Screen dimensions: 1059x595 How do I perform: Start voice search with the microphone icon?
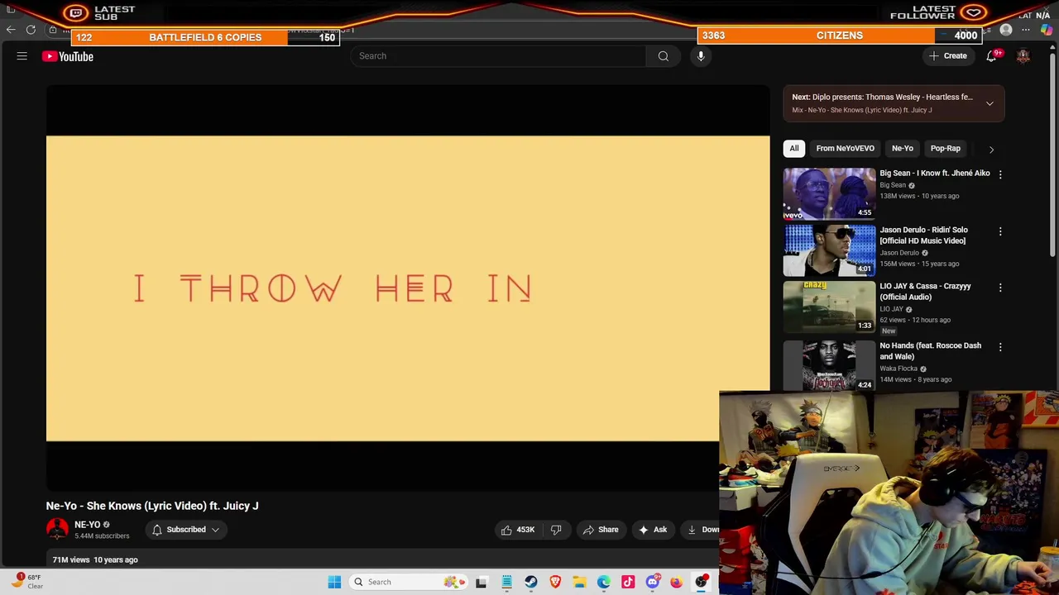pyautogui.click(x=701, y=56)
